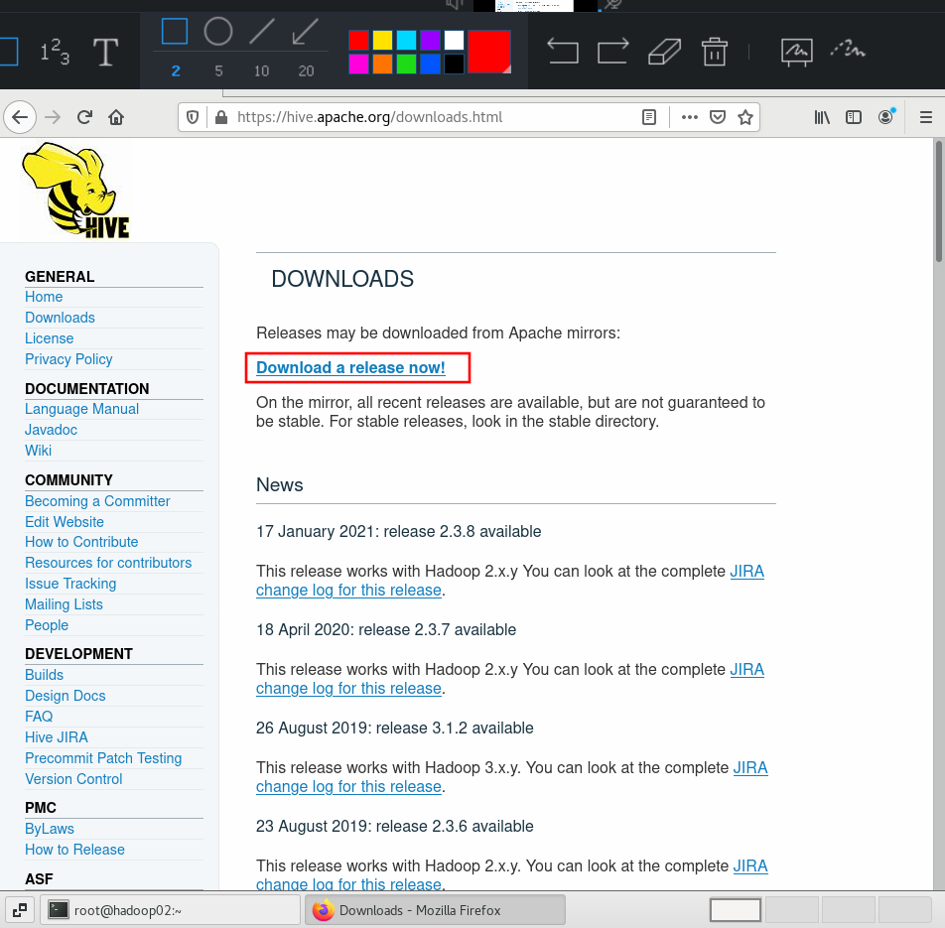The height and width of the screenshot is (928, 945).
Task: Set stroke thickness to 2
Action: [176, 71]
